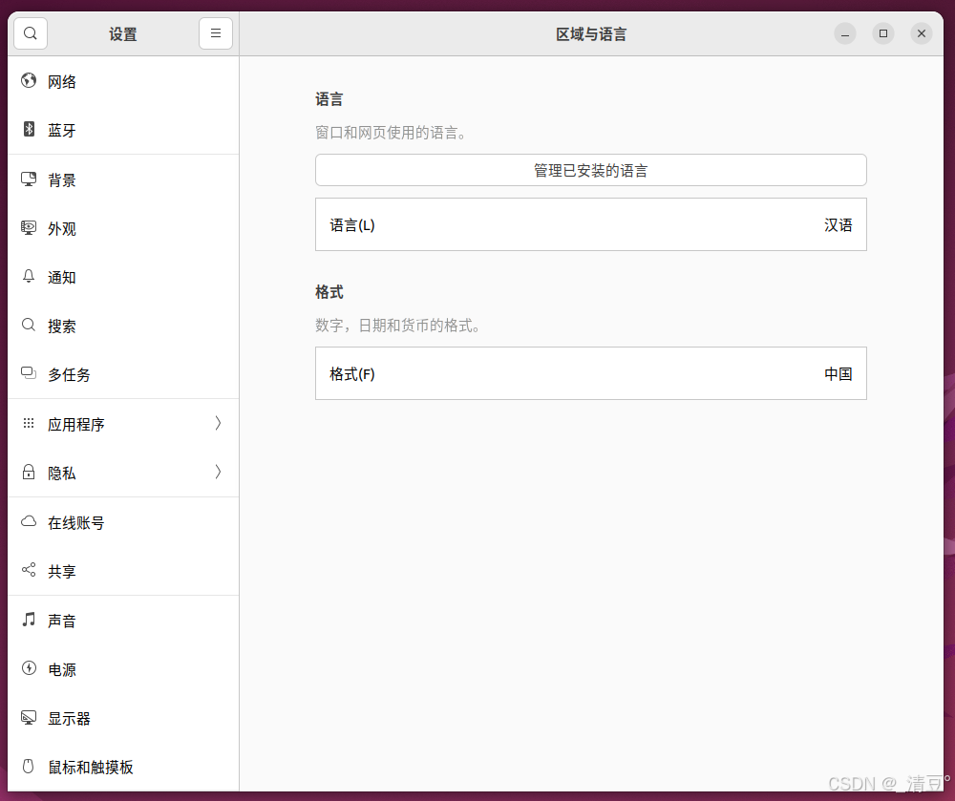Image resolution: width=955 pixels, height=801 pixels.
Task: Click the Bluetooth icon next to 蓝牙
Action: (29, 129)
